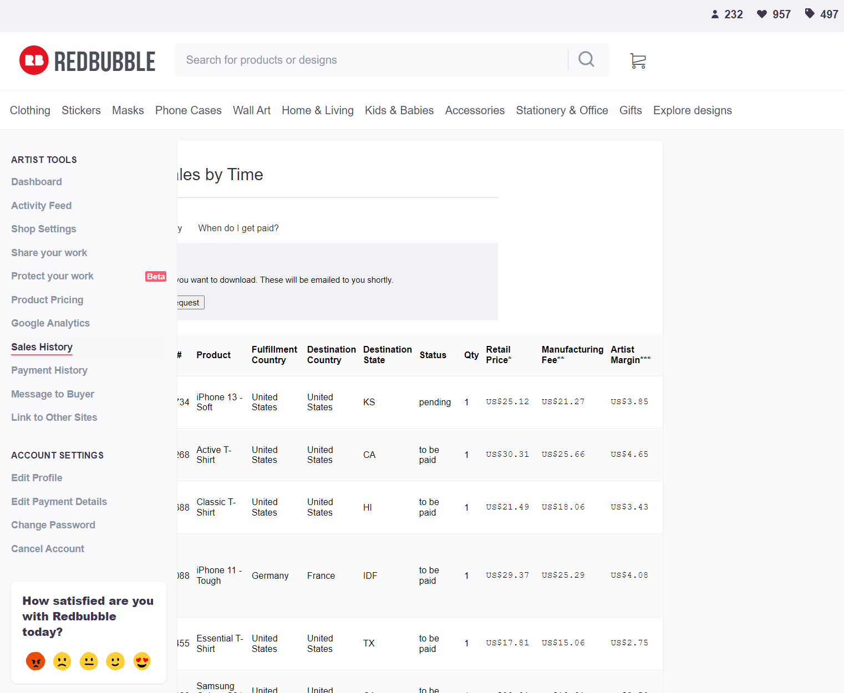
Task: Select the angry face emoji rating
Action: point(35,661)
